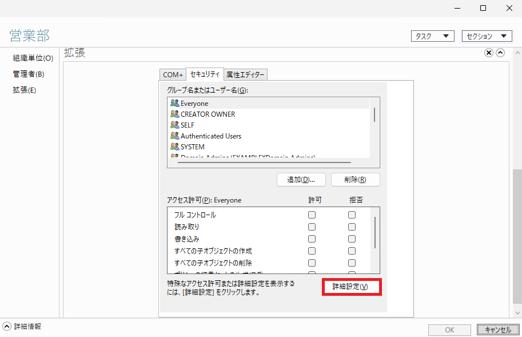The width and height of the screenshot is (522, 337).
Task: Allow すべての子オブジェクトの作成 checkbox
Action: pyautogui.click(x=312, y=251)
